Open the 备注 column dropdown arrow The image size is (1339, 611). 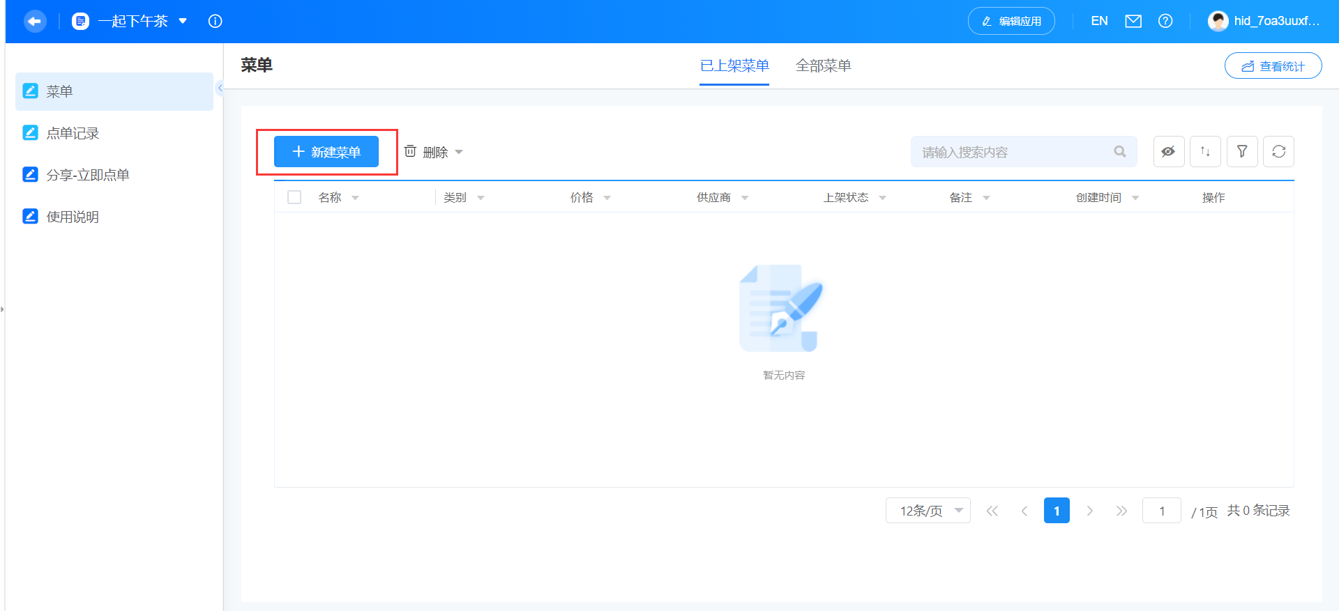pyautogui.click(x=986, y=198)
